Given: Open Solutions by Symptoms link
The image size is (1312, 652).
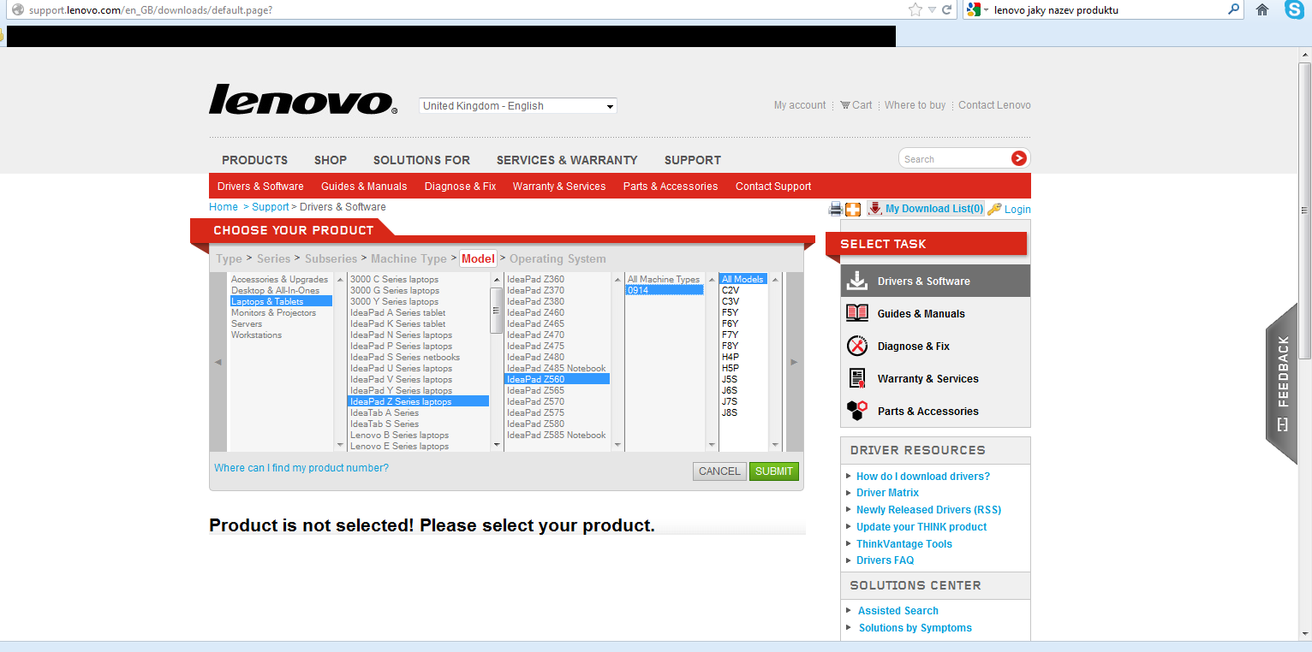Looking at the screenshot, I should pos(915,628).
